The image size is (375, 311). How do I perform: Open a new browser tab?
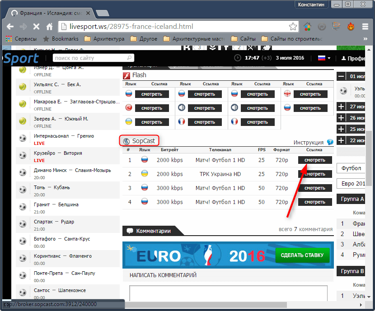(103, 13)
